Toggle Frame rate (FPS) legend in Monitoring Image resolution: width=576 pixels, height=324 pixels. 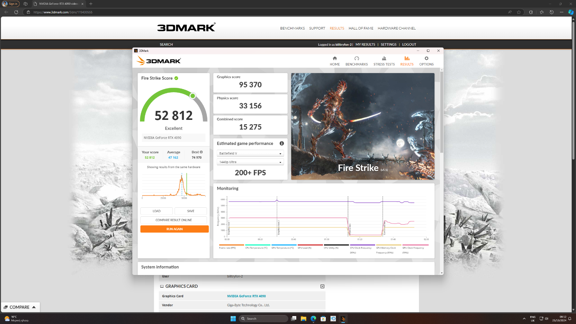tap(231, 247)
